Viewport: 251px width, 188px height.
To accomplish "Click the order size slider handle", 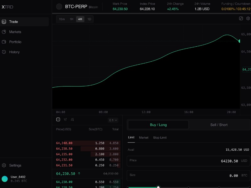I will coord(158,187).
